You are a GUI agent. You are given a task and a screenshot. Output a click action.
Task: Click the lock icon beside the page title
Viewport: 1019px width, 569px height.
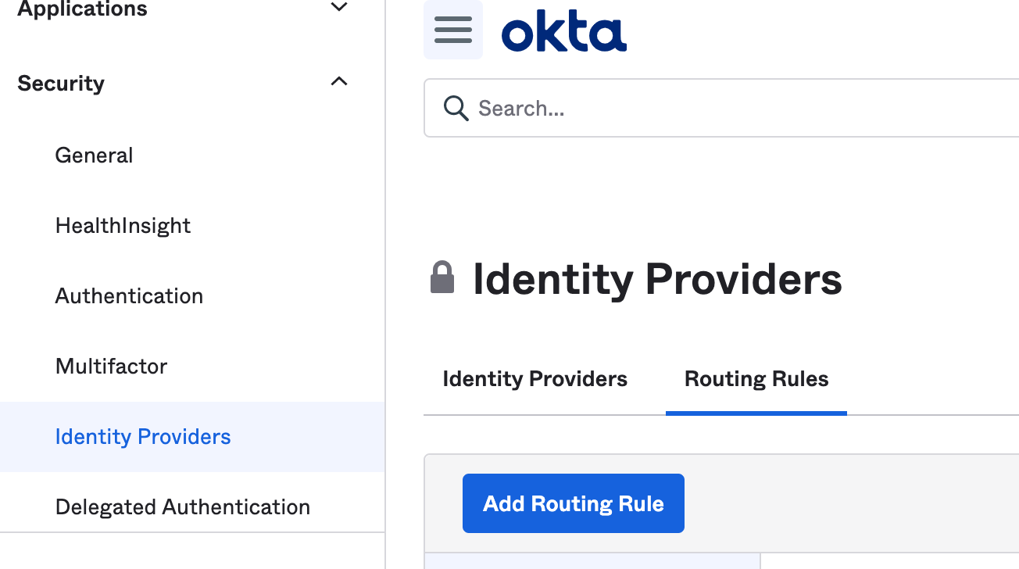442,278
